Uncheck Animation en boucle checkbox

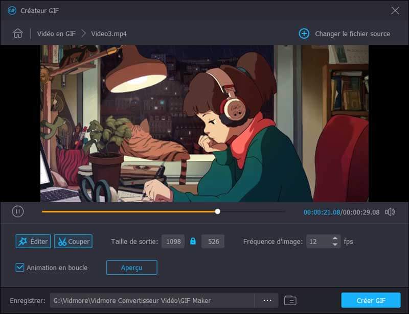pyautogui.click(x=20, y=268)
